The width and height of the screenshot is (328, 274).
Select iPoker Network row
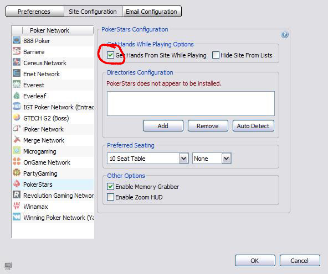click(53, 129)
